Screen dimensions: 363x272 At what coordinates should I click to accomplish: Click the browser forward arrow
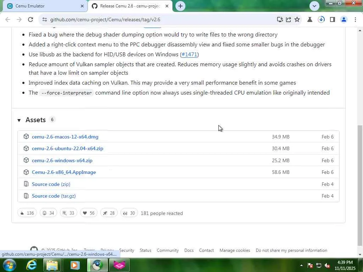tap(19, 20)
